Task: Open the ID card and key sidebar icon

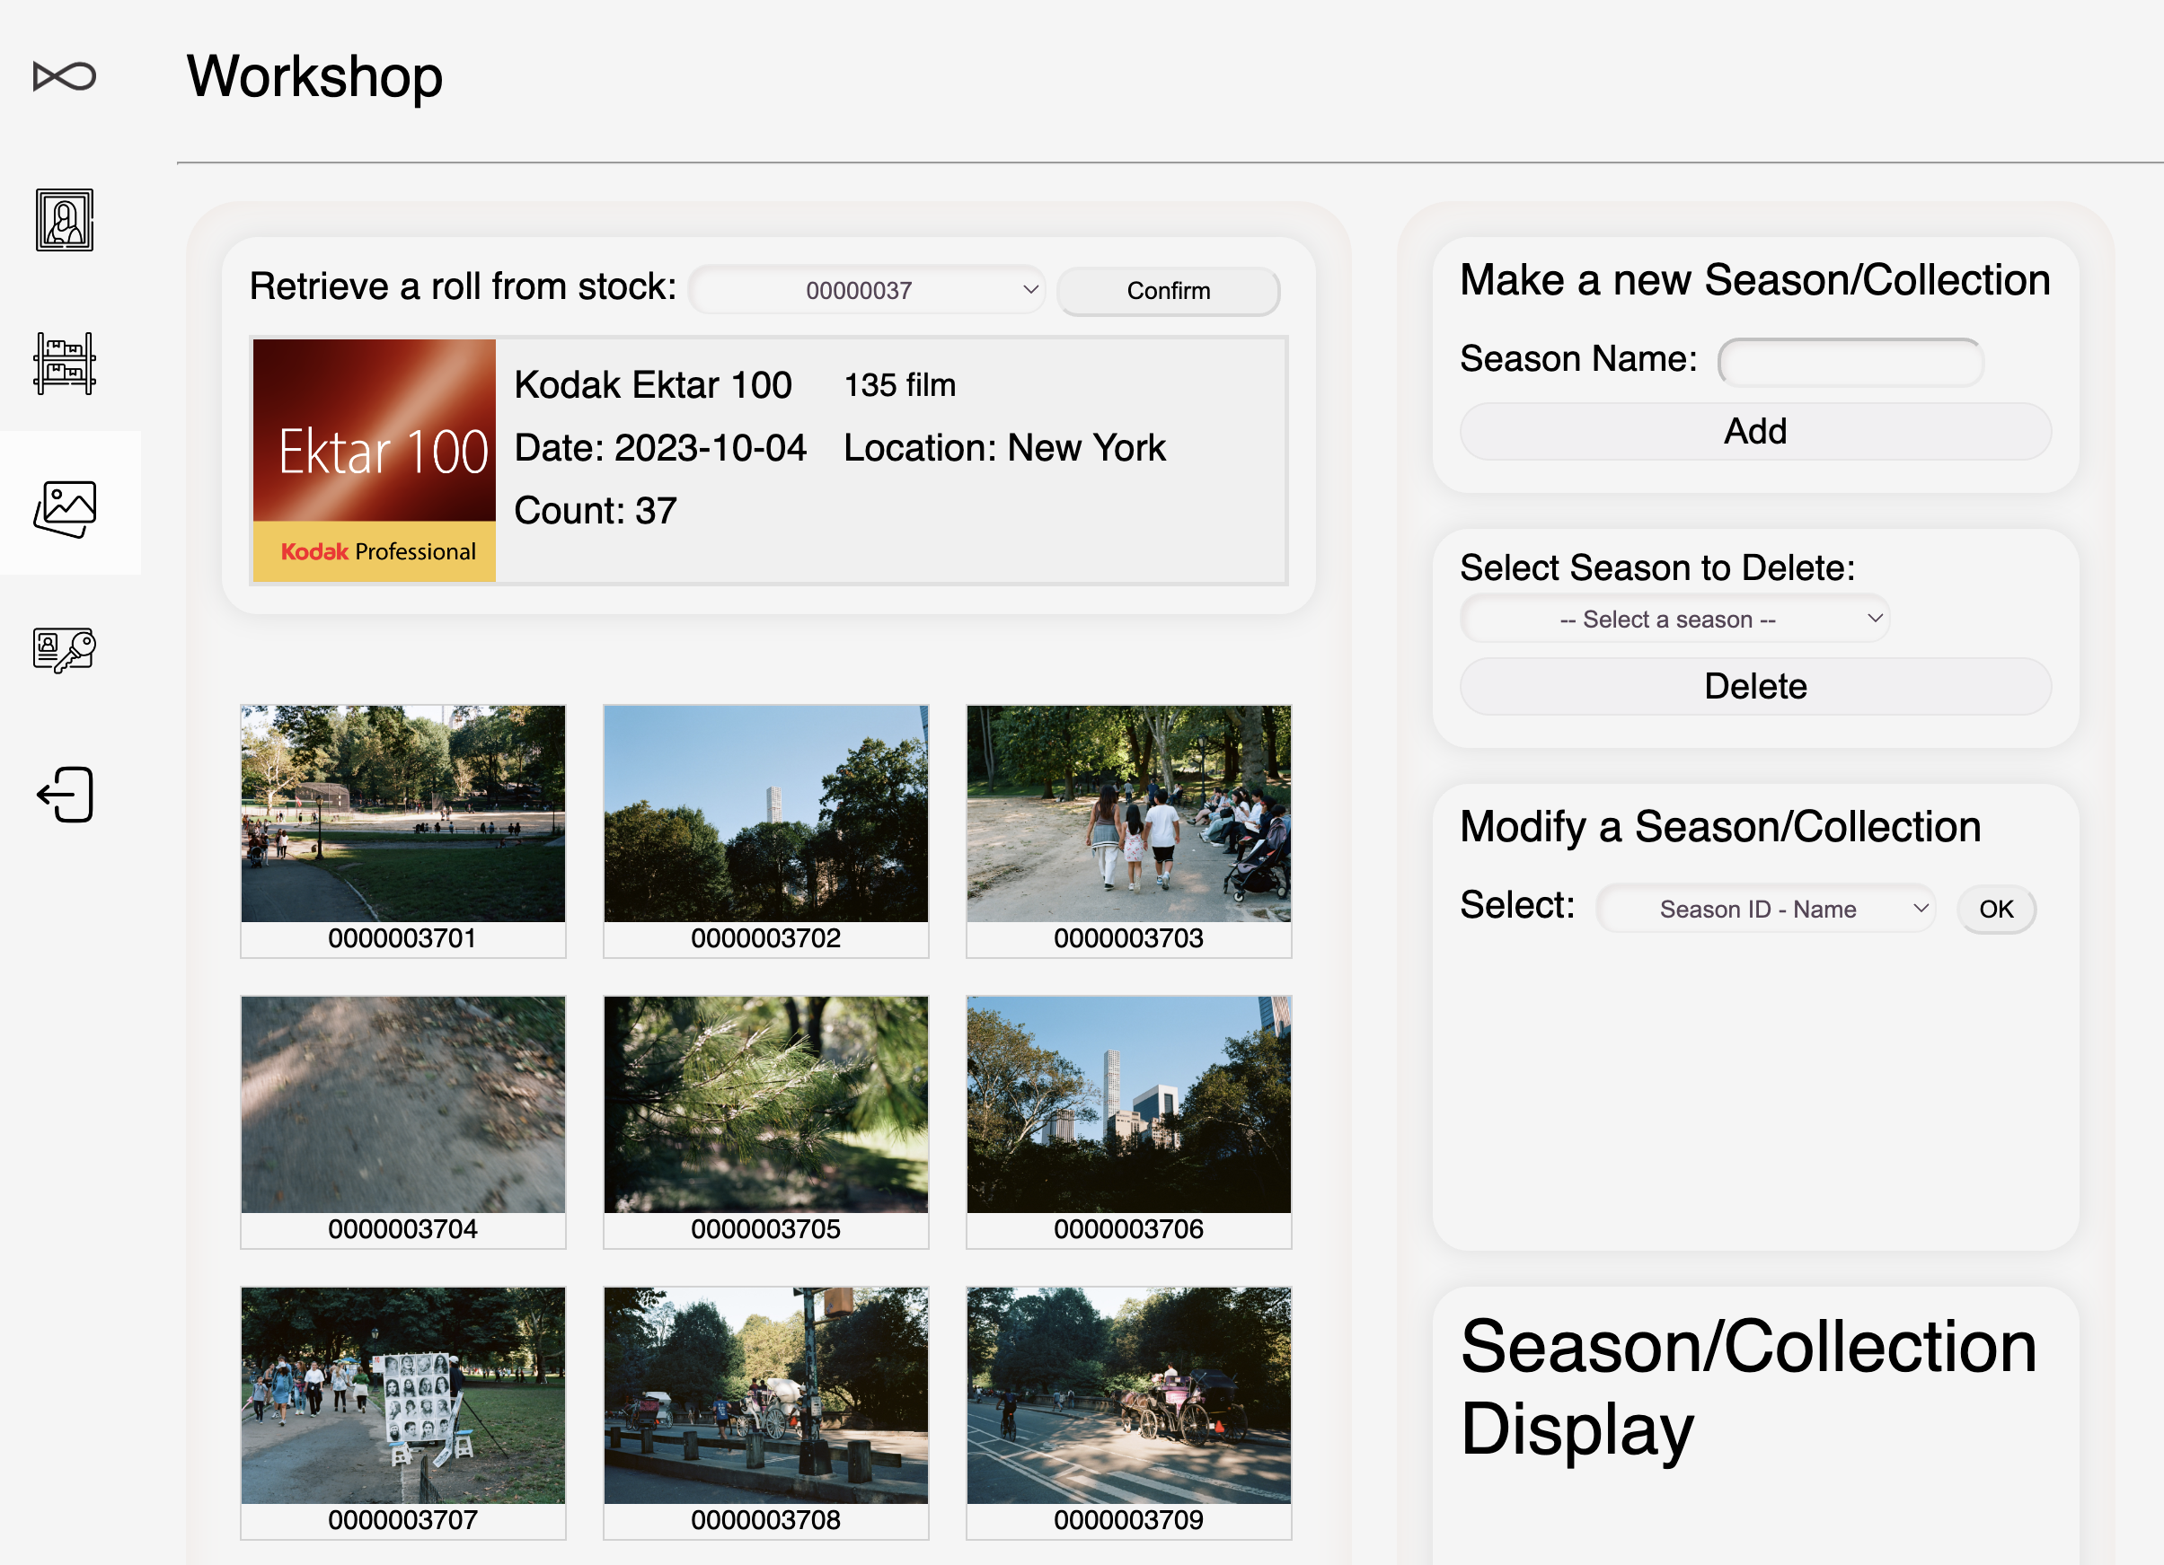Action: click(65, 650)
